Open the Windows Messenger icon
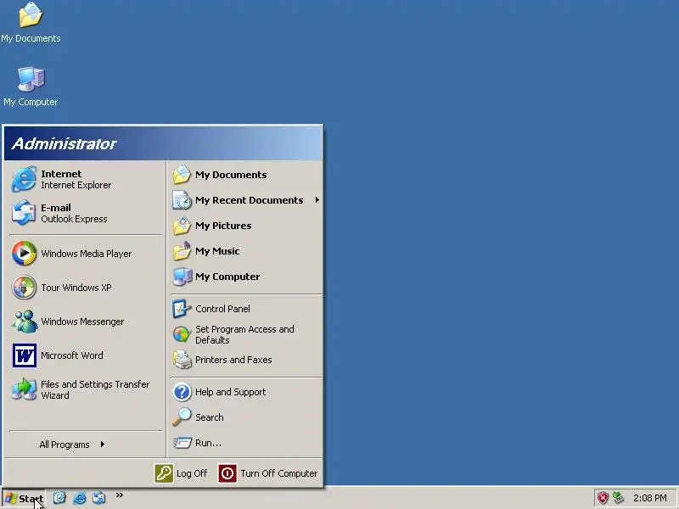679x509 pixels. [x=24, y=322]
